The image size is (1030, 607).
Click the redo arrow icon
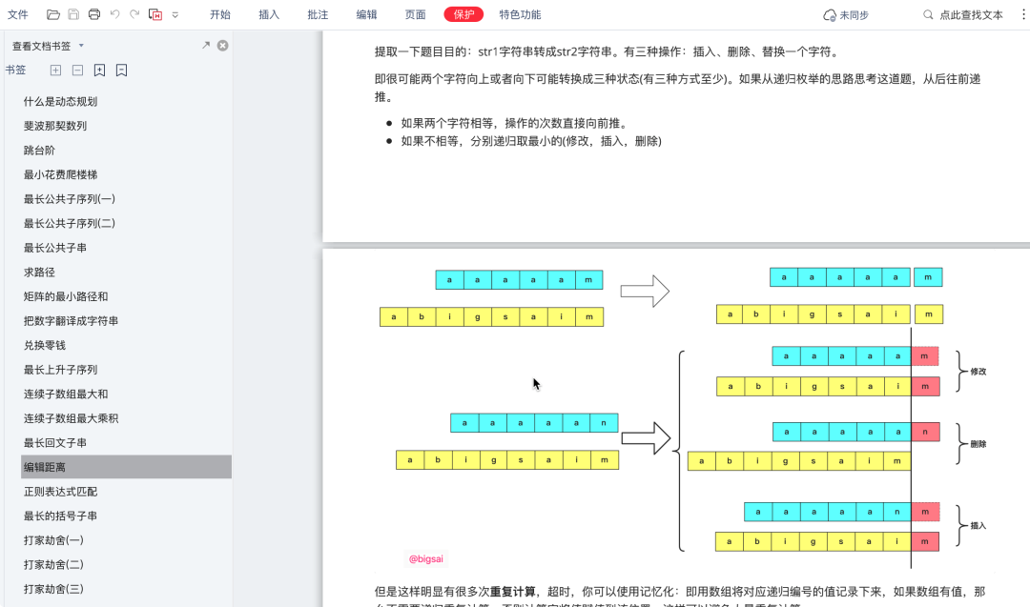pyautogui.click(x=134, y=14)
